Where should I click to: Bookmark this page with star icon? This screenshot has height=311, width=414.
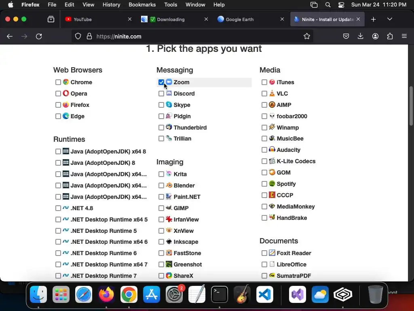click(306, 36)
